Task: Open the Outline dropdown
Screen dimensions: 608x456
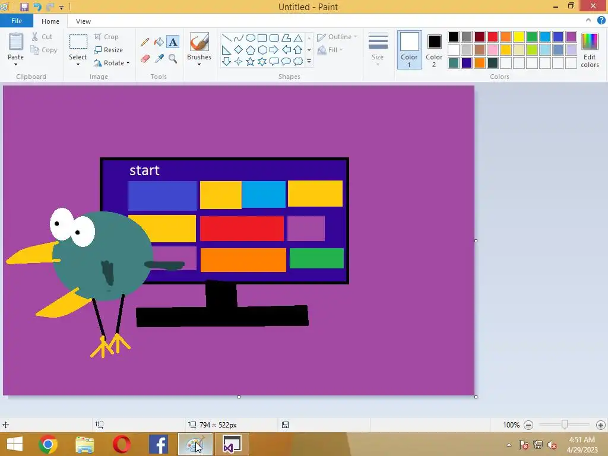Action: click(x=337, y=37)
